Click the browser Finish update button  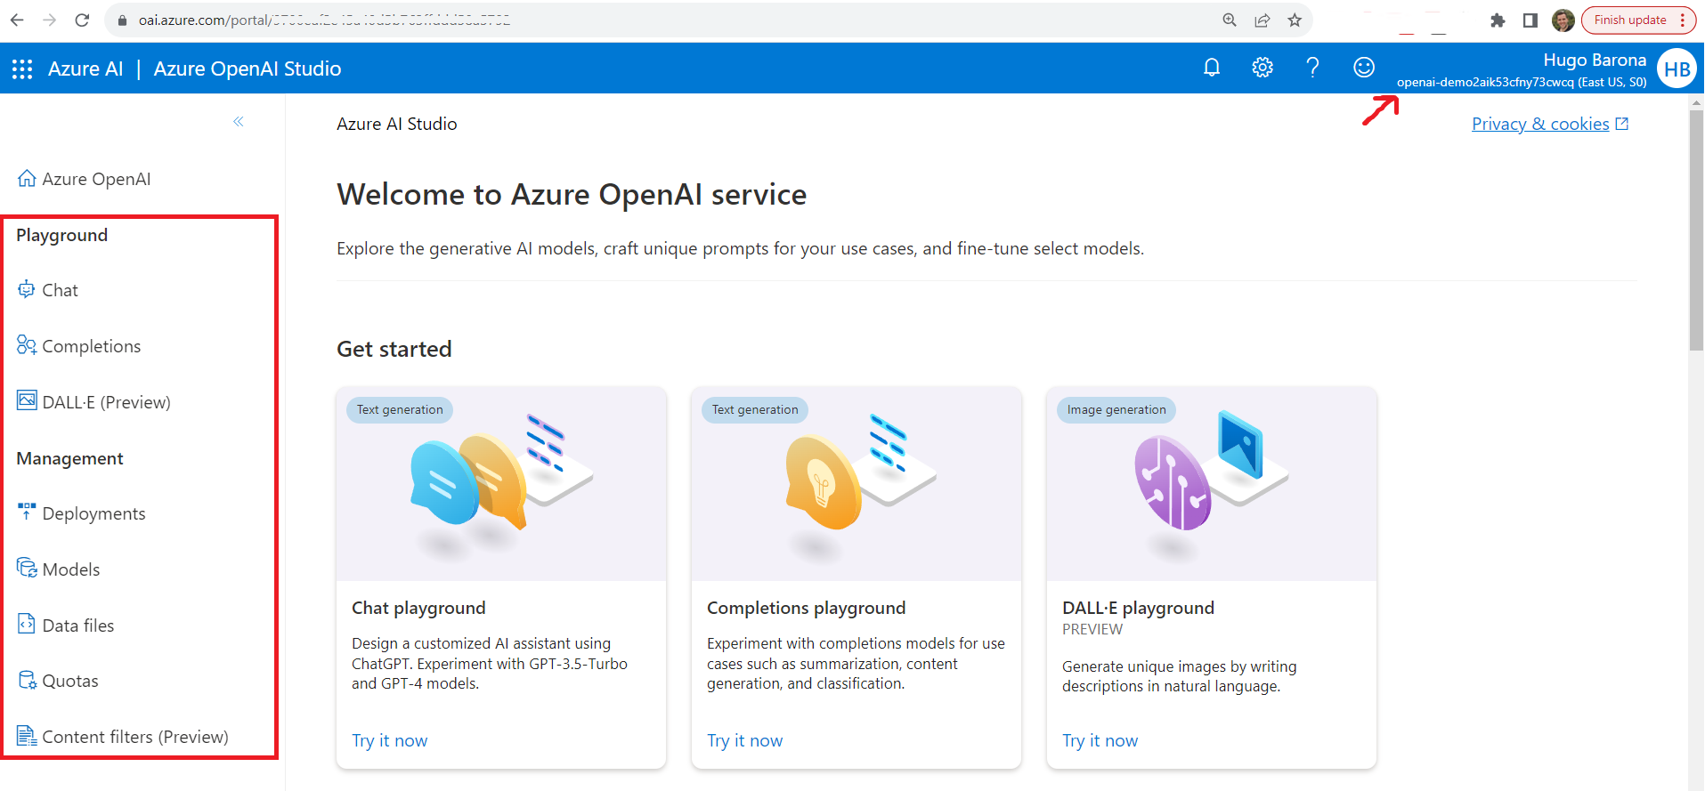pos(1629,20)
